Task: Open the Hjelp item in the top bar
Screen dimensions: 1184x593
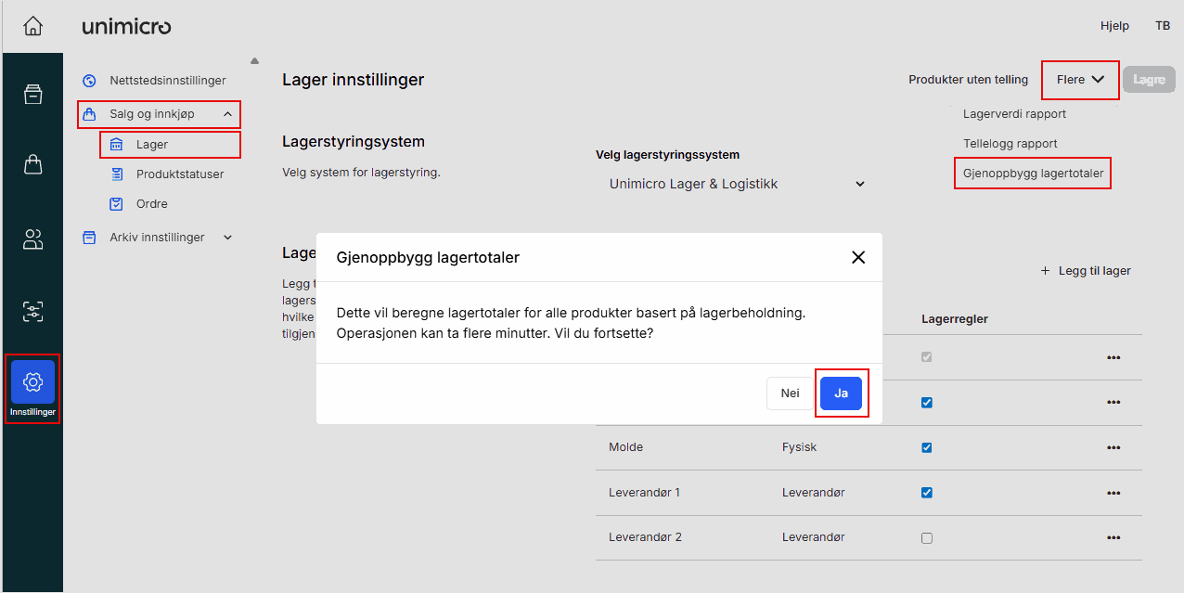Action: (1114, 25)
